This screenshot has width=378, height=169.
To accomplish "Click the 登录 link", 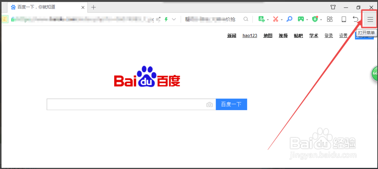I will 328,36.
